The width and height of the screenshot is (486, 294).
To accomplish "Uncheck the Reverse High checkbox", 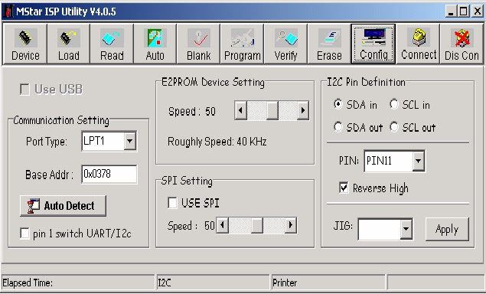I will pos(344,188).
